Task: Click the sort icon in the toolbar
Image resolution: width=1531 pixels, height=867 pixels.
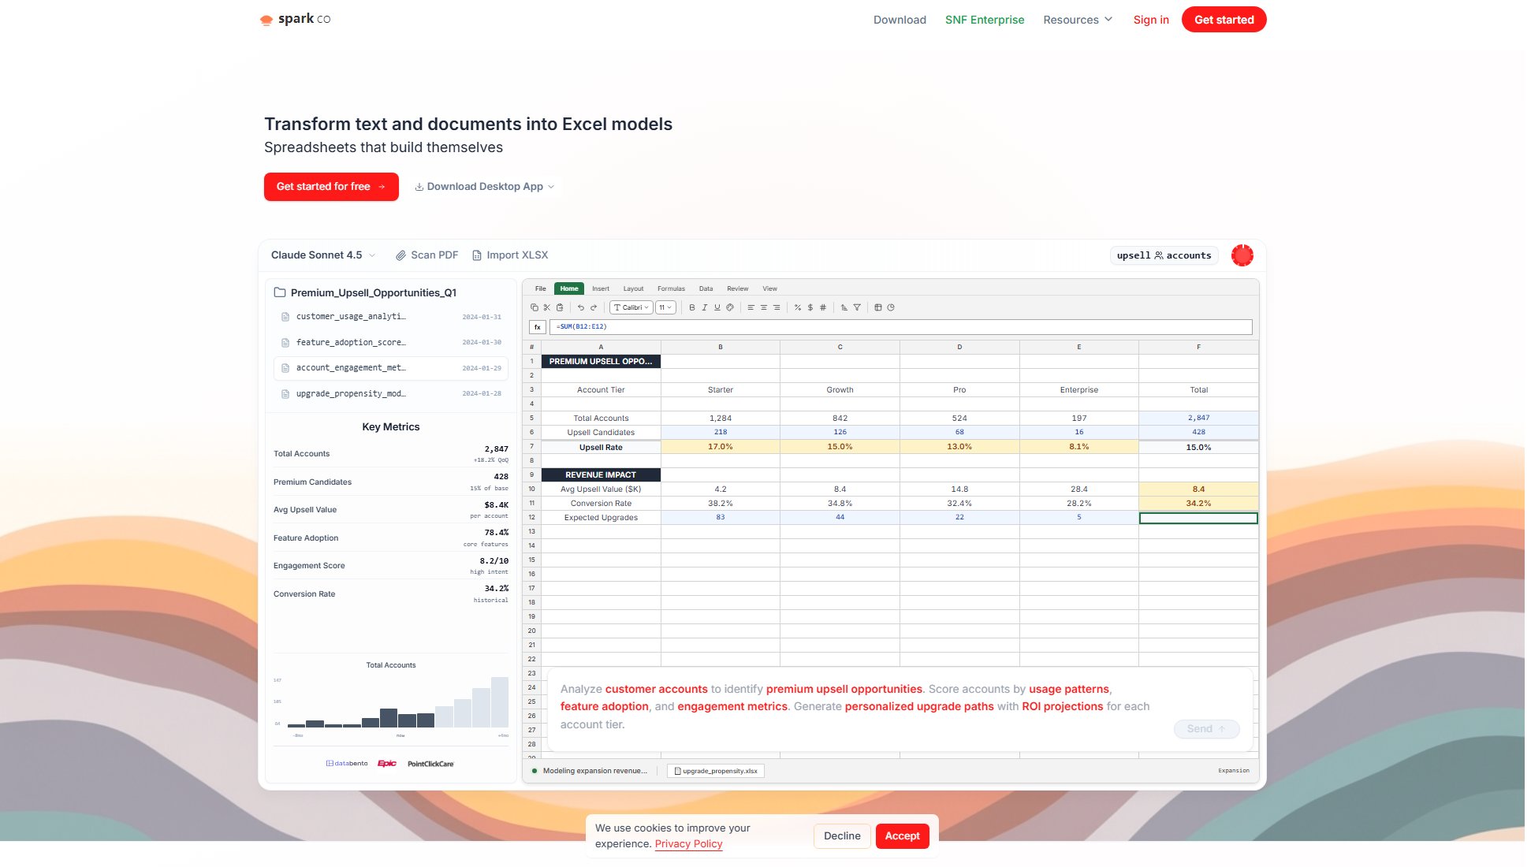Action: [844, 307]
